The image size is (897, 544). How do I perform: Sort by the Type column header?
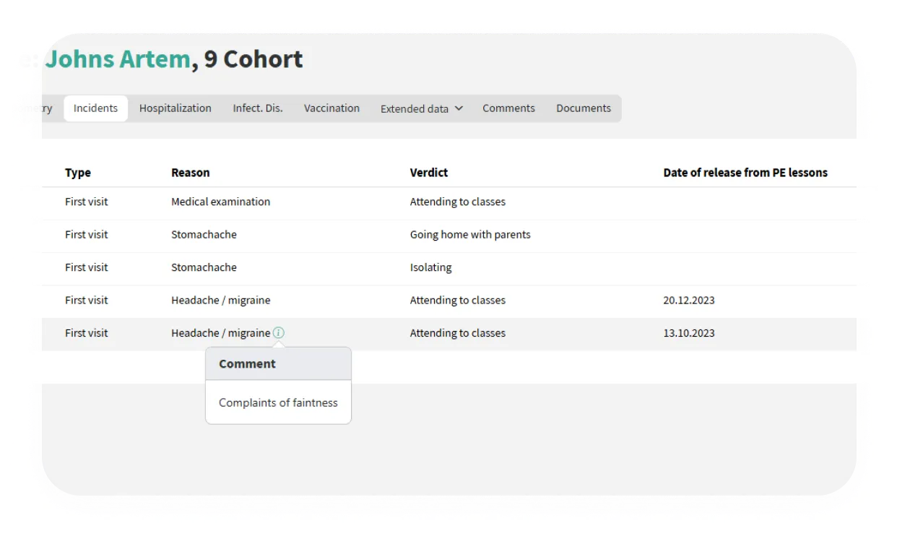[78, 173]
